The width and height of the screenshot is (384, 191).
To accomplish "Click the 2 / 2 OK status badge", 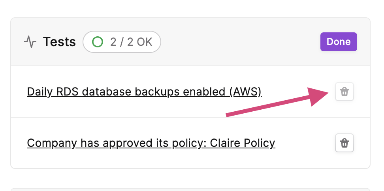I will (122, 42).
